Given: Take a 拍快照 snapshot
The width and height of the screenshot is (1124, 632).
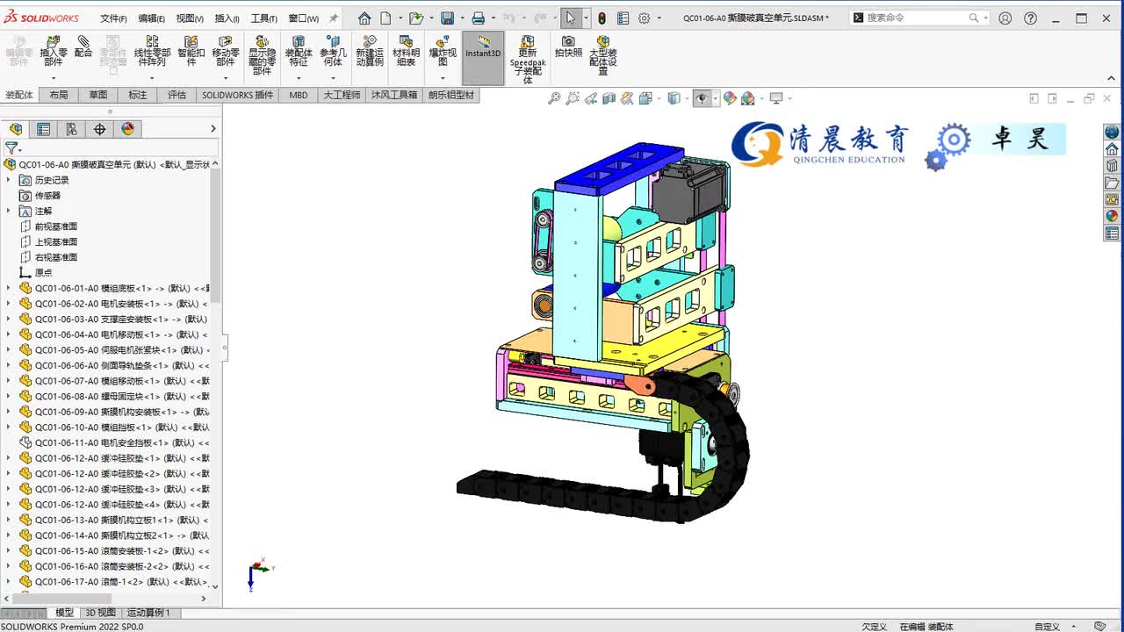Looking at the screenshot, I should point(569,47).
